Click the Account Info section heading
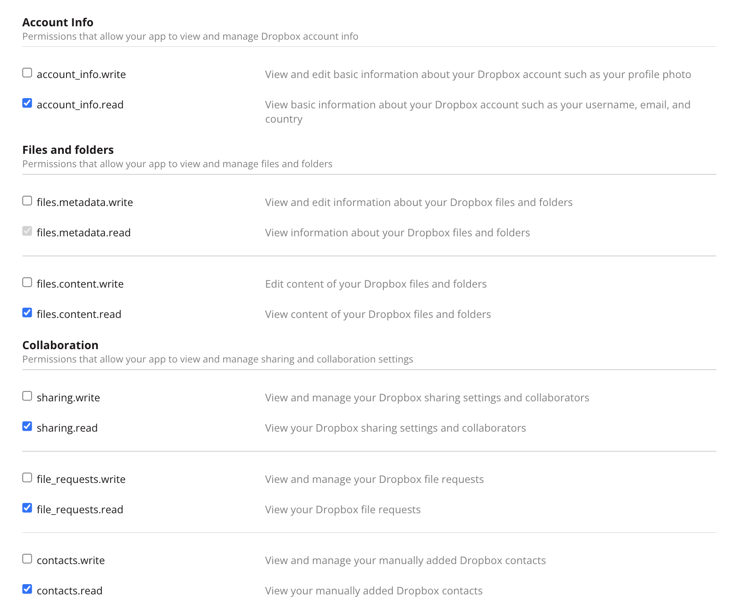732x610 pixels. pos(58,22)
